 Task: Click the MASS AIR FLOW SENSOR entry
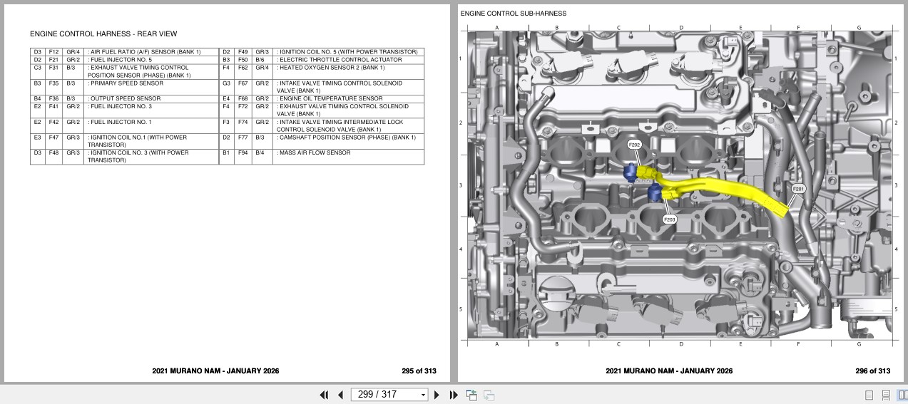(x=314, y=153)
